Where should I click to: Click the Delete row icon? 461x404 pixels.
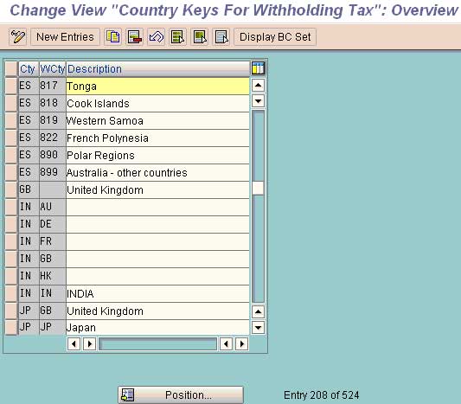pyautogui.click(x=135, y=37)
